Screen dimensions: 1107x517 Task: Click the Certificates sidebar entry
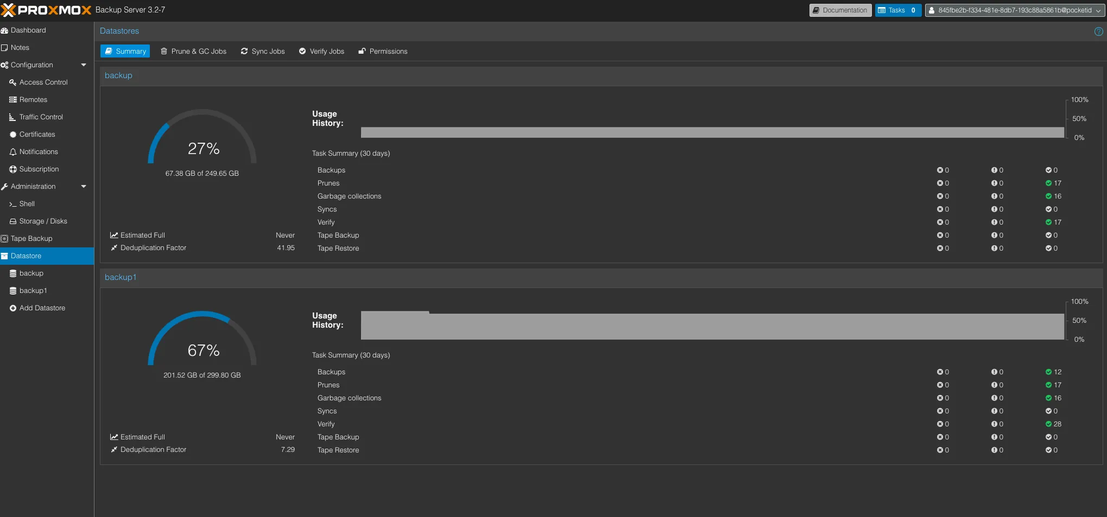pos(37,135)
